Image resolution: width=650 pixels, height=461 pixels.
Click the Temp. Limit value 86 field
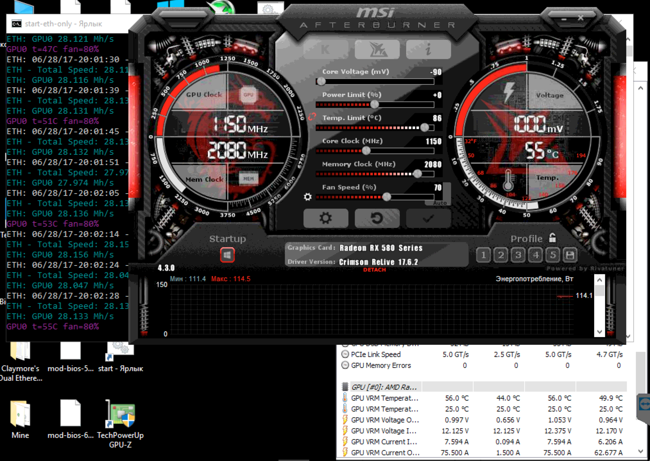point(437,118)
